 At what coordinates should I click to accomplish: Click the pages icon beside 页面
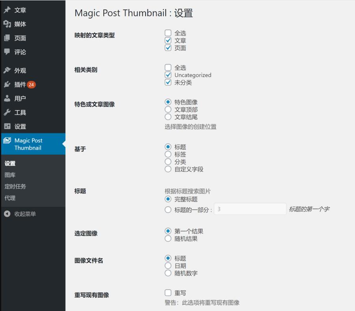click(7, 38)
